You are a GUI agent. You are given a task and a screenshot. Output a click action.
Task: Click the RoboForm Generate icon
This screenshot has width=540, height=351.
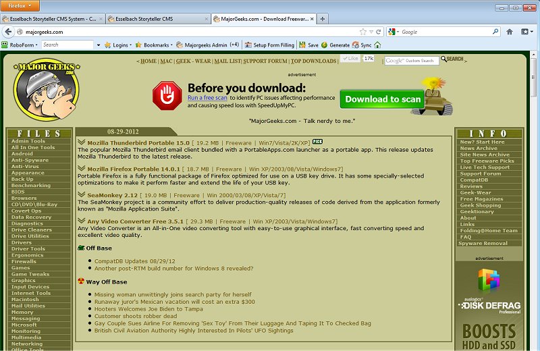coord(324,45)
